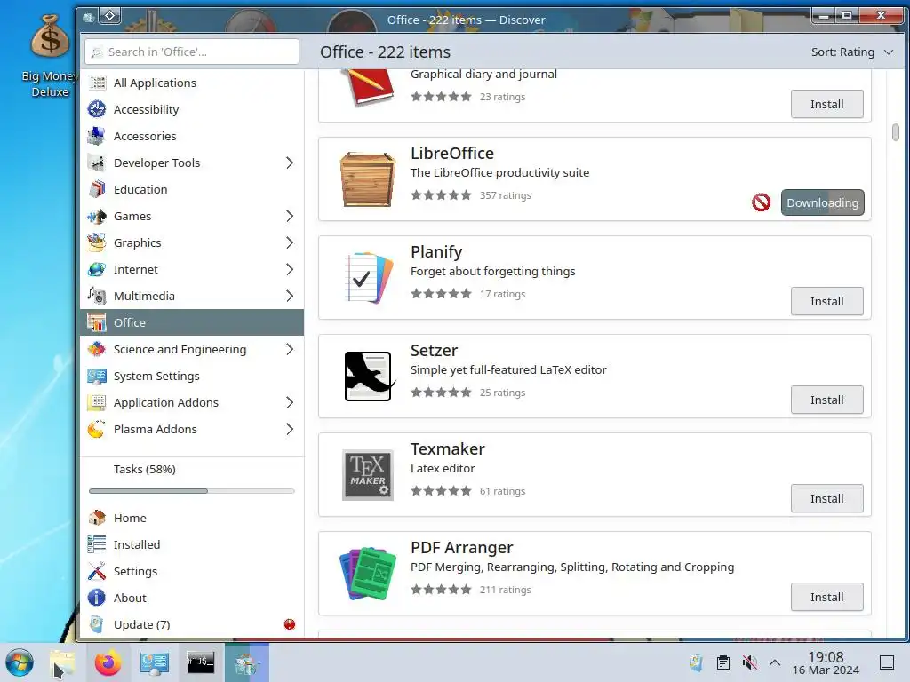The width and height of the screenshot is (910, 682).
Task: Expand the Multimedia category arrow
Action: pyautogui.click(x=290, y=296)
